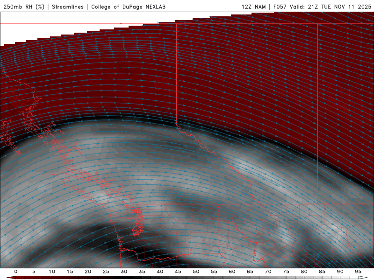The image size is (374, 280).
Task: Click the colorbar value label "50"
Action: pyautogui.click(x=196, y=272)
